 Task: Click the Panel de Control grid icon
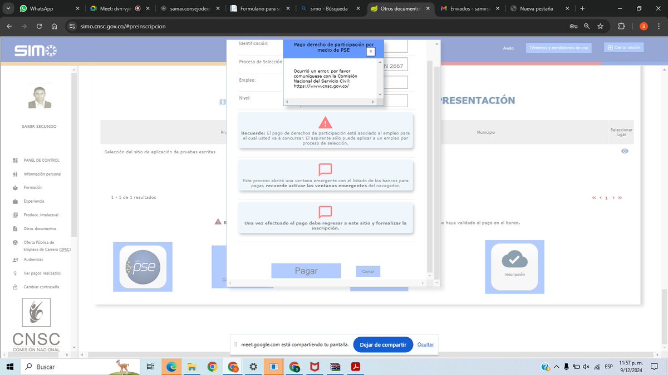pyautogui.click(x=15, y=160)
